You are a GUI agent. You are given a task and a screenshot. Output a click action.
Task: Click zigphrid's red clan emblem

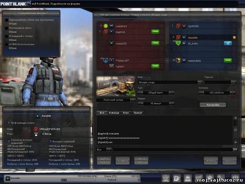coord(106,31)
